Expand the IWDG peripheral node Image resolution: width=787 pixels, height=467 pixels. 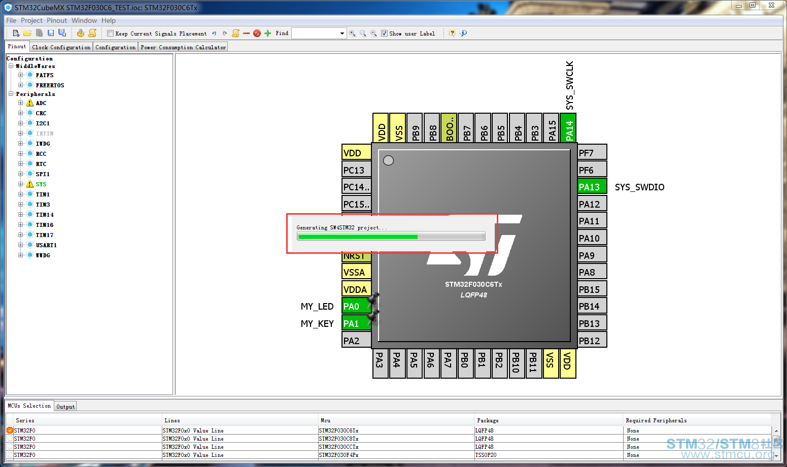(20, 144)
